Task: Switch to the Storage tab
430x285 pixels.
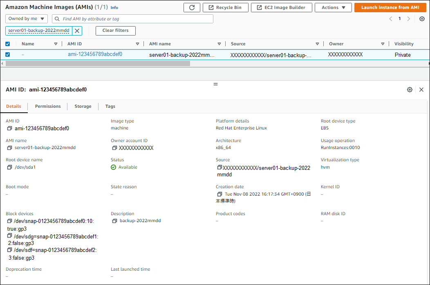Action: pos(83,106)
